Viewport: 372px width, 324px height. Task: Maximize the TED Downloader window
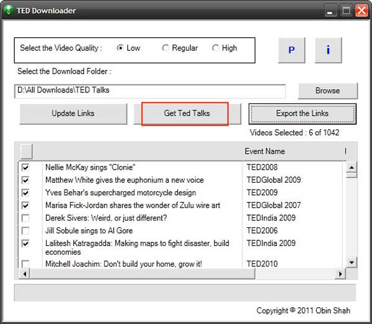(346, 11)
